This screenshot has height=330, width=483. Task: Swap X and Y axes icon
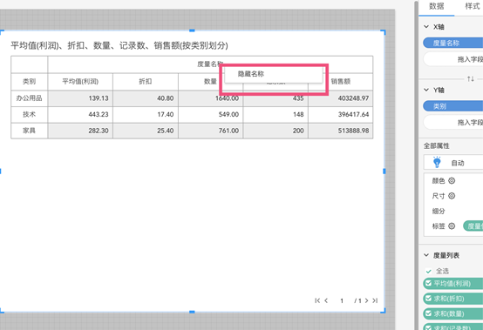pyautogui.click(x=471, y=78)
